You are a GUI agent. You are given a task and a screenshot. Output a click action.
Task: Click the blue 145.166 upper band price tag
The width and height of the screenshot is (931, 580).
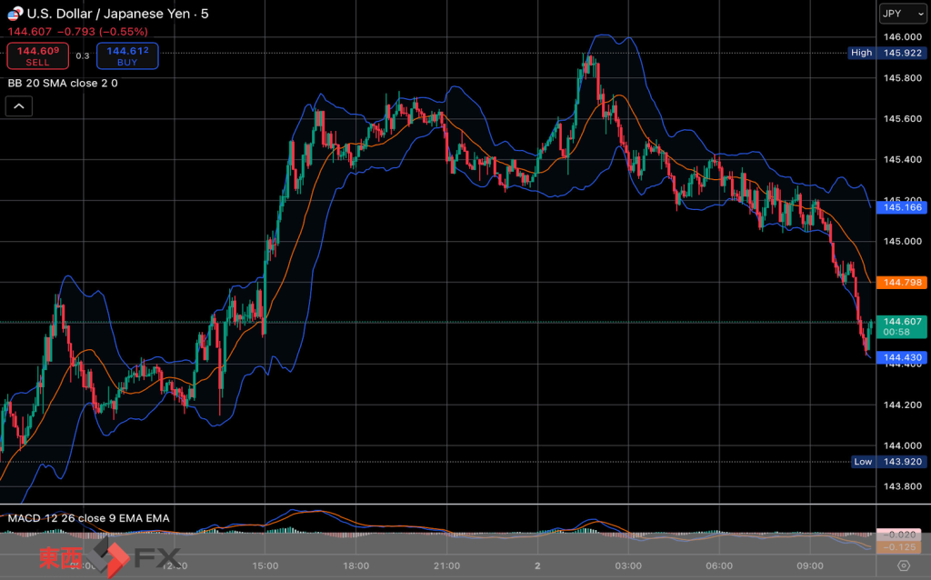coord(902,208)
